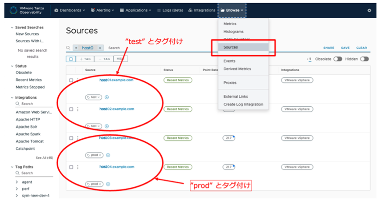Click the Tag Paths search field
The width and height of the screenshot is (385, 205).
pos(34,173)
